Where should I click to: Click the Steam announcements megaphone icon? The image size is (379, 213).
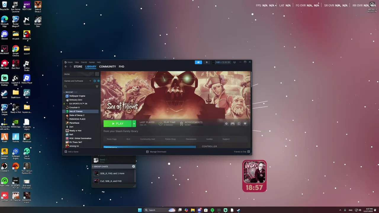point(198,62)
